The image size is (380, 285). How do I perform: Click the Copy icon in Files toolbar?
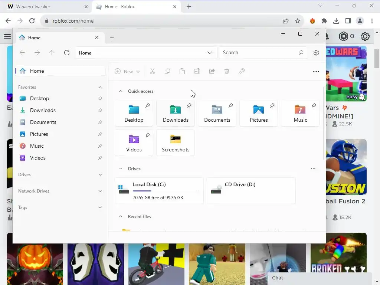[x=167, y=71]
